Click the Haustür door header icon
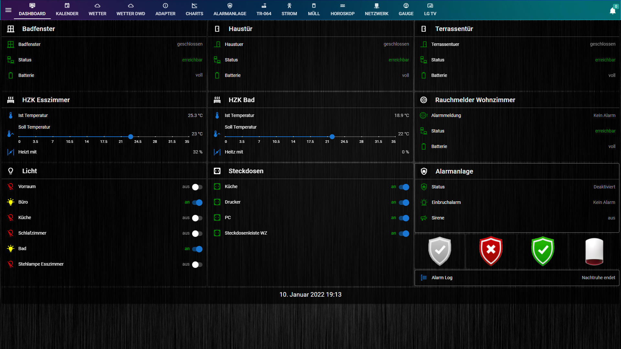The height and width of the screenshot is (349, 621). pyautogui.click(x=217, y=29)
